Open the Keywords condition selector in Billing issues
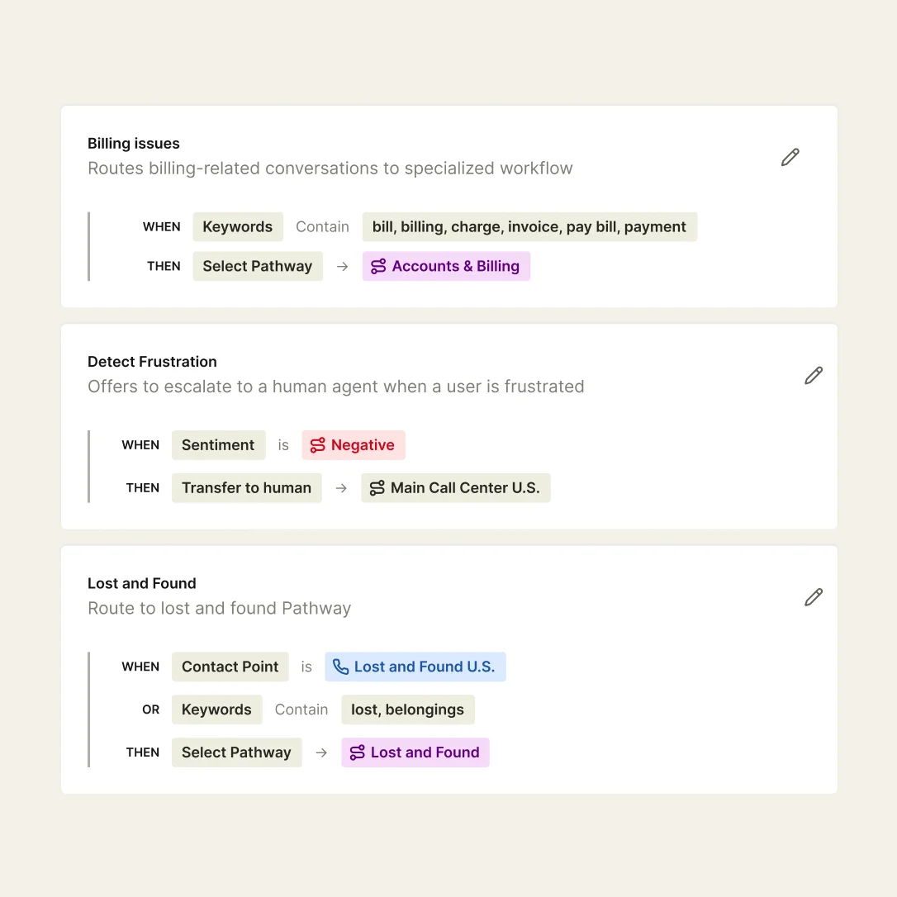This screenshot has width=897, height=897. (238, 226)
